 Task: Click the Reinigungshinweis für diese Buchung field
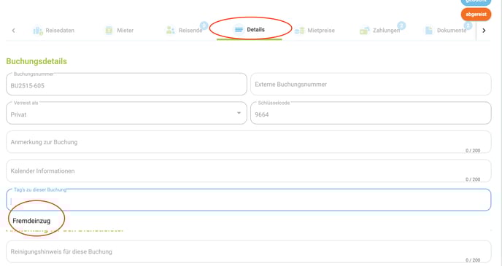(248, 251)
